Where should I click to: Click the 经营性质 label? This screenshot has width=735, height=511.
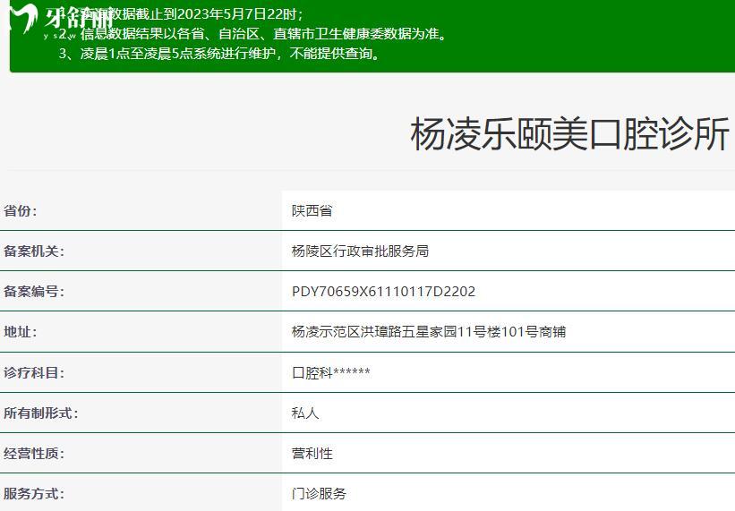34,454
